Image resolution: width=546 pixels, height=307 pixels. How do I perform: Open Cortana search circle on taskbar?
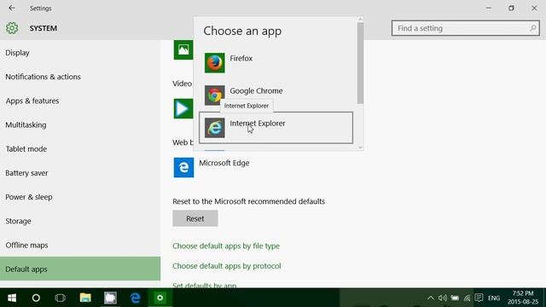[x=36, y=298]
